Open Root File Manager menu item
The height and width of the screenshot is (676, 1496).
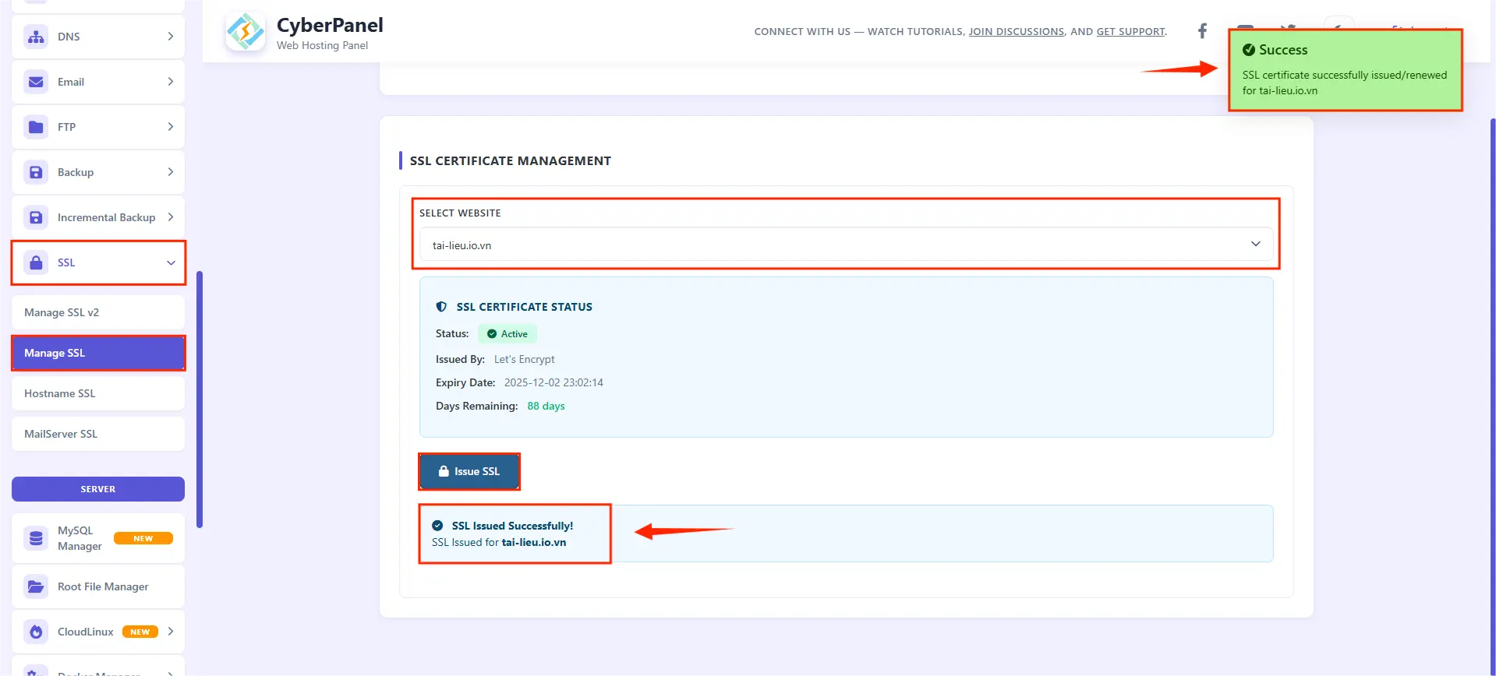(98, 586)
